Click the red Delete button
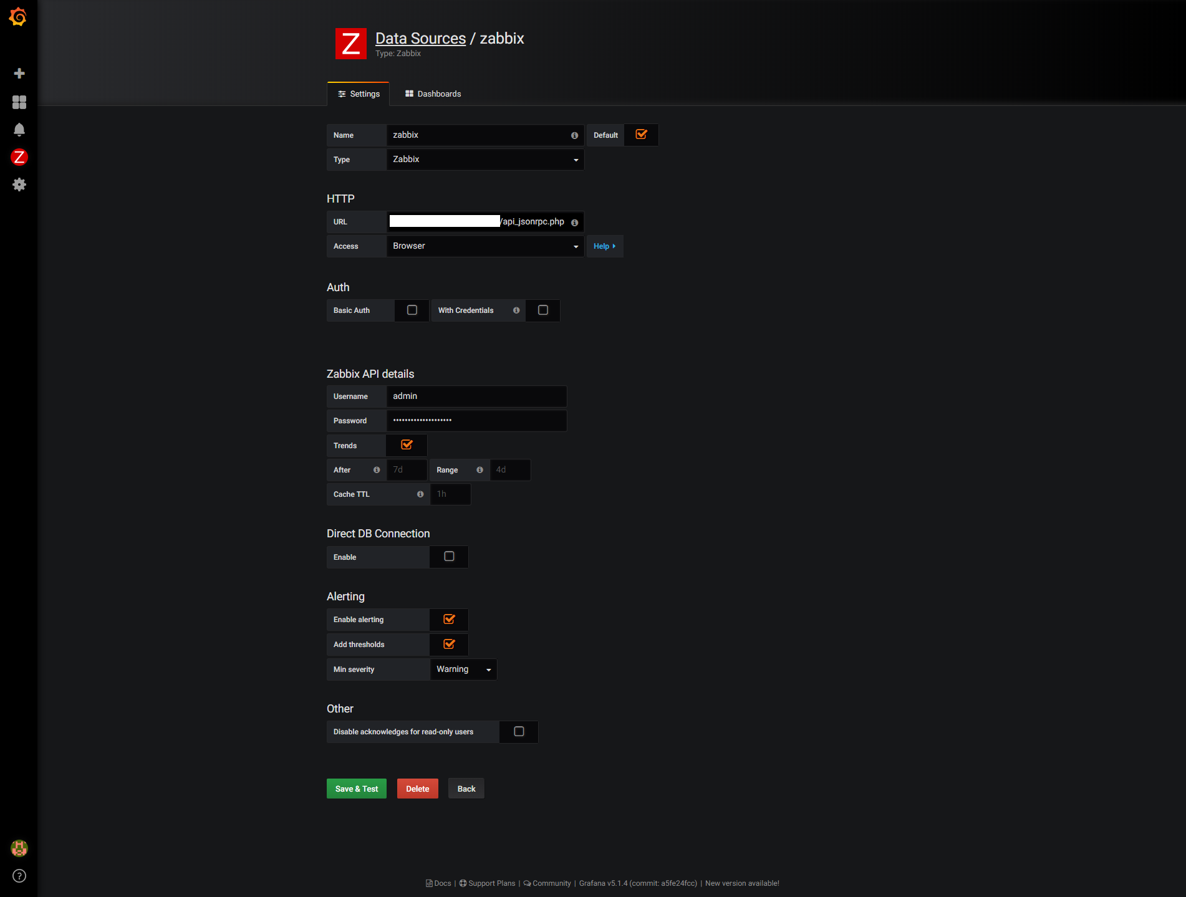This screenshot has width=1186, height=897. coord(418,789)
